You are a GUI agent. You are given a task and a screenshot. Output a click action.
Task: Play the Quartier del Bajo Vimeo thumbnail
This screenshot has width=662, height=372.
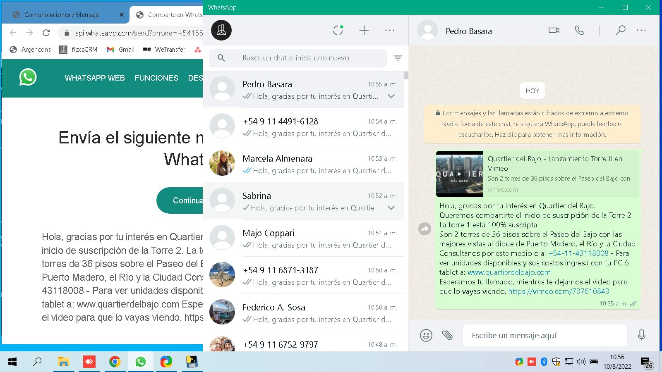coord(459,174)
